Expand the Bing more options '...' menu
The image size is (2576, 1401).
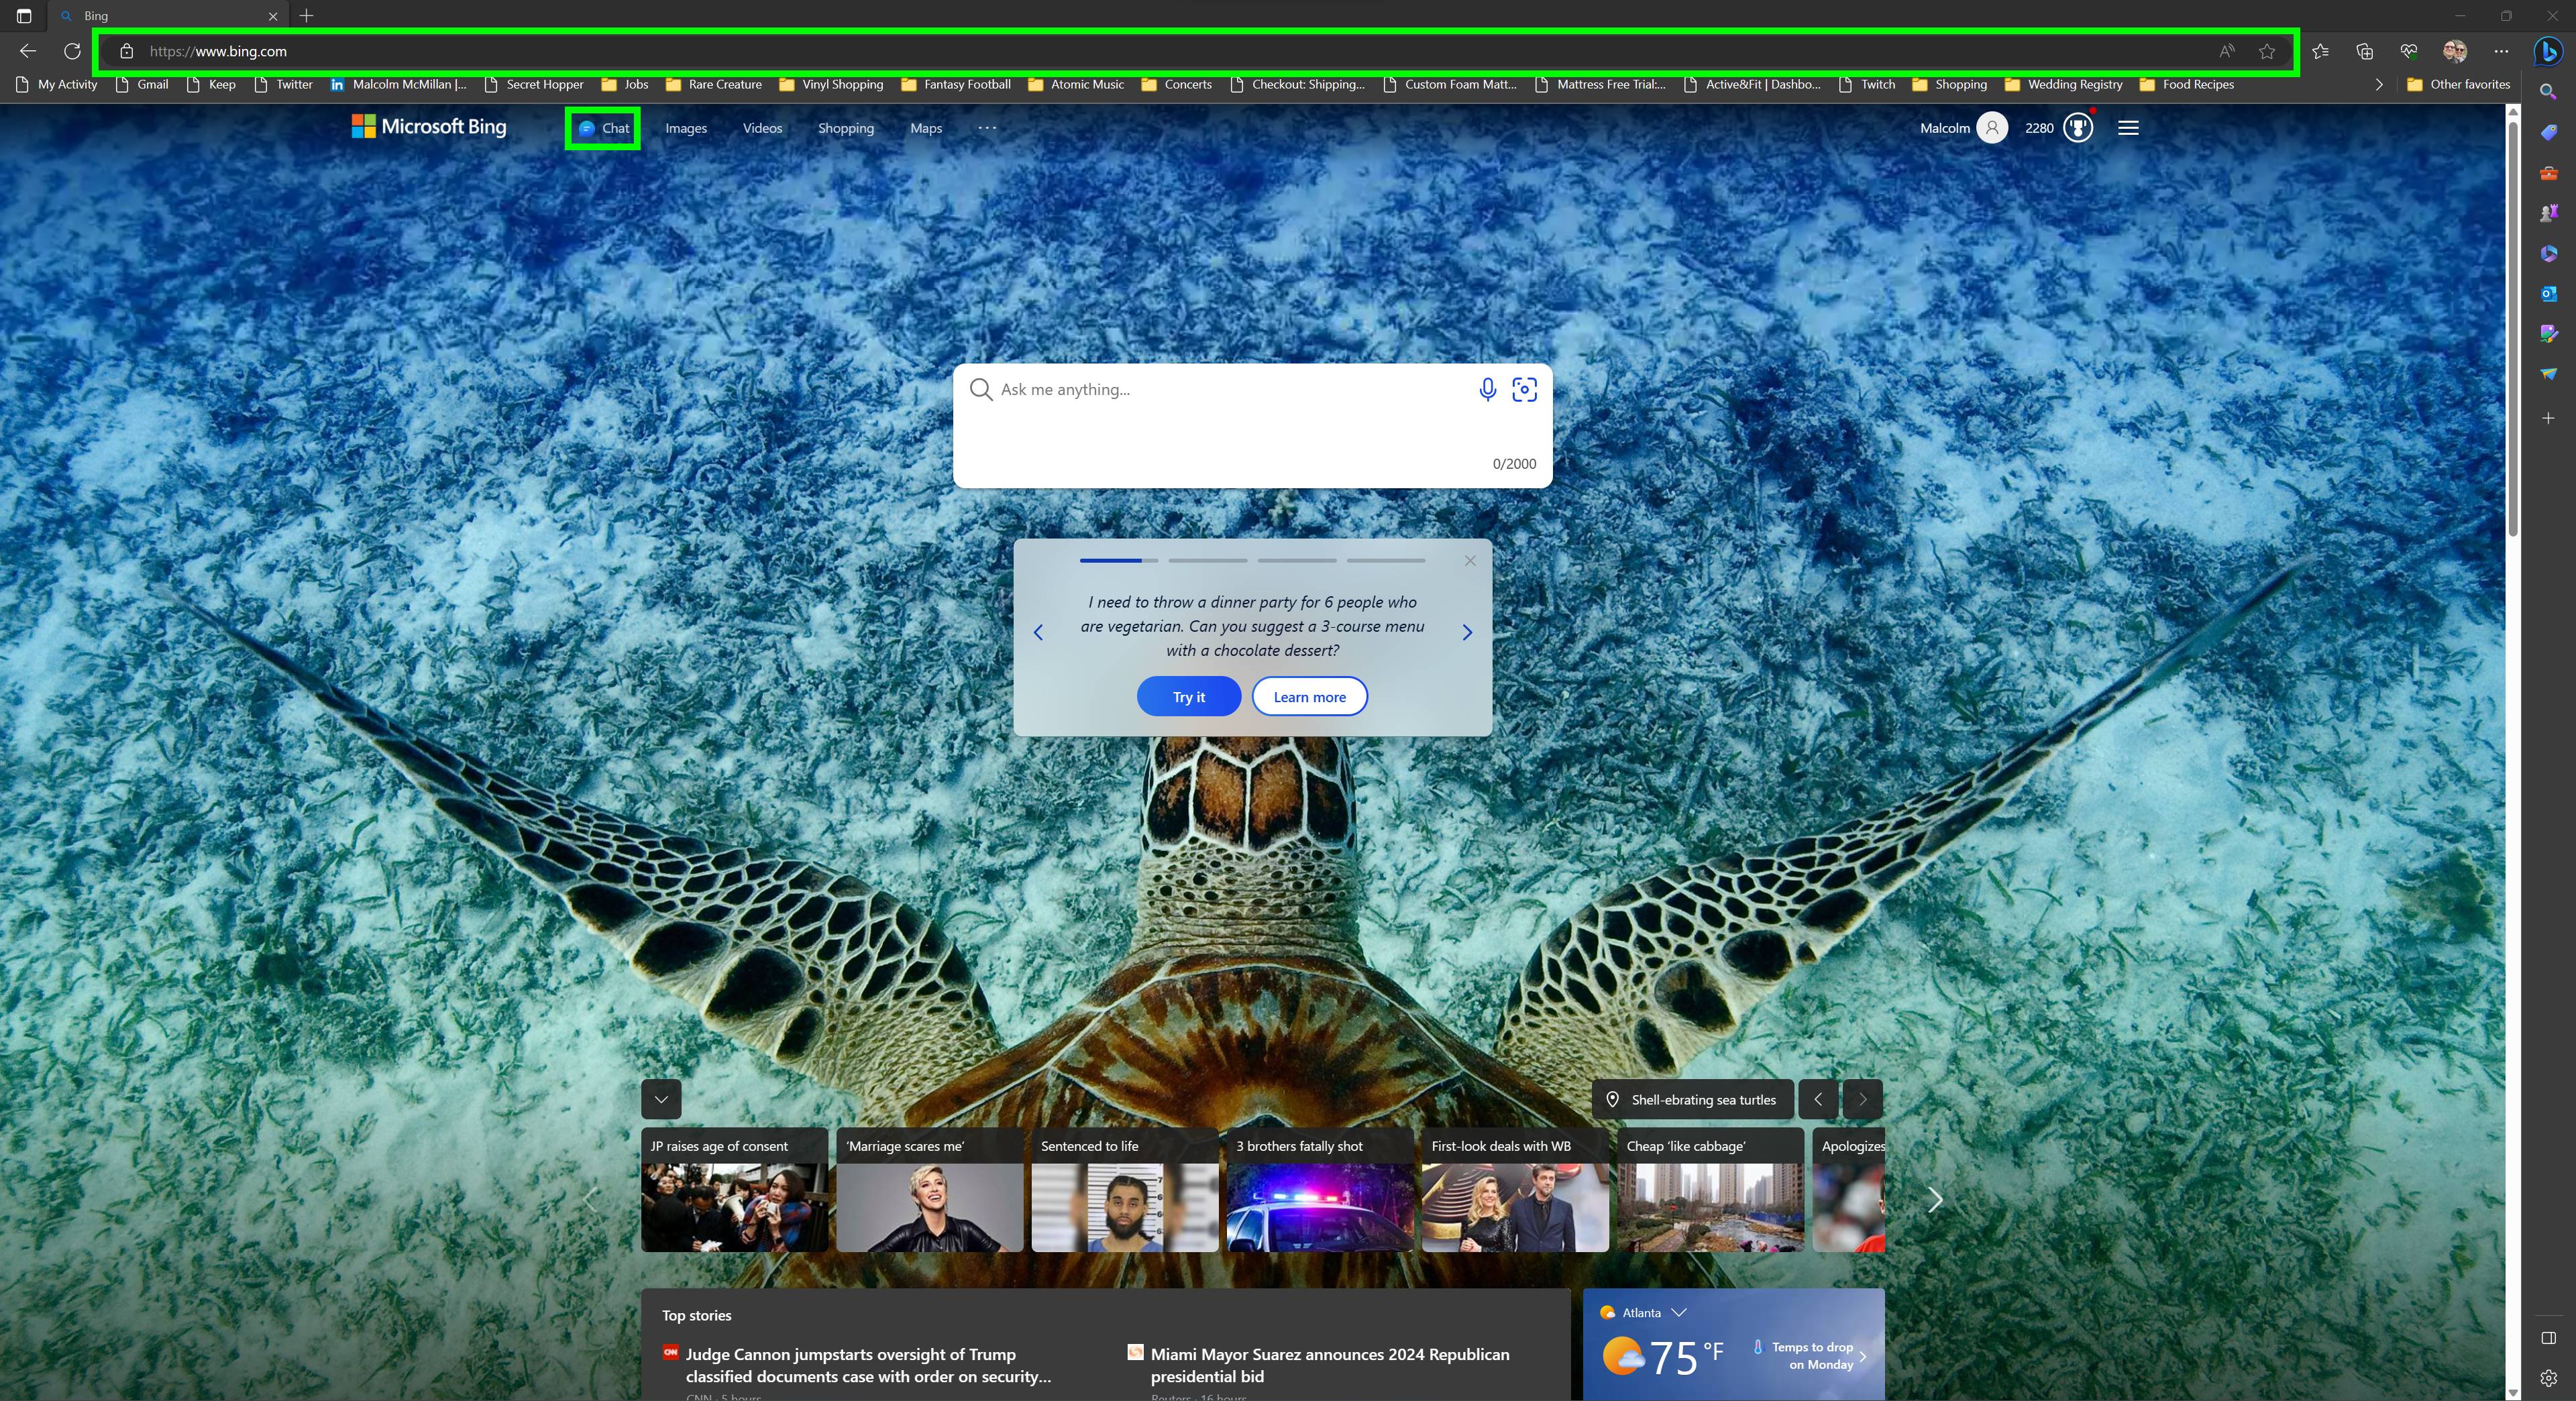pyautogui.click(x=985, y=127)
